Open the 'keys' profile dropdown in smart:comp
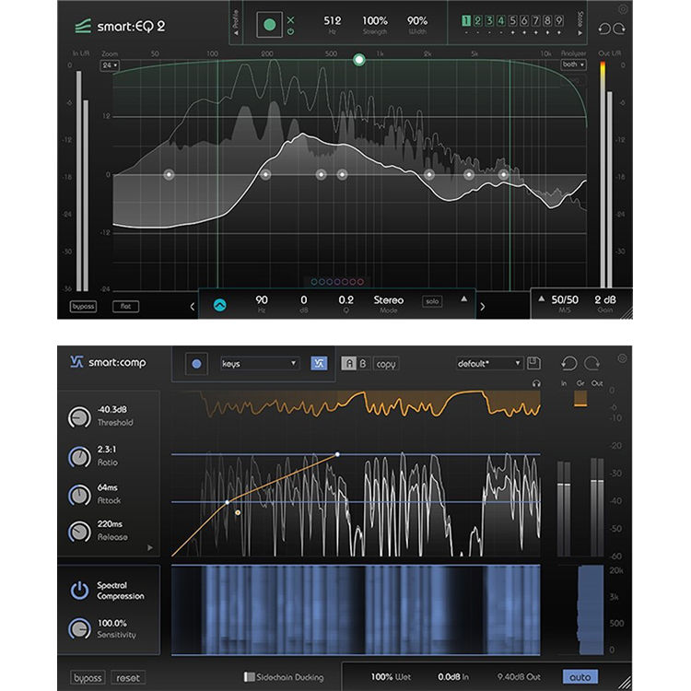Image resolution: width=691 pixels, height=691 pixels. pyautogui.click(x=259, y=364)
